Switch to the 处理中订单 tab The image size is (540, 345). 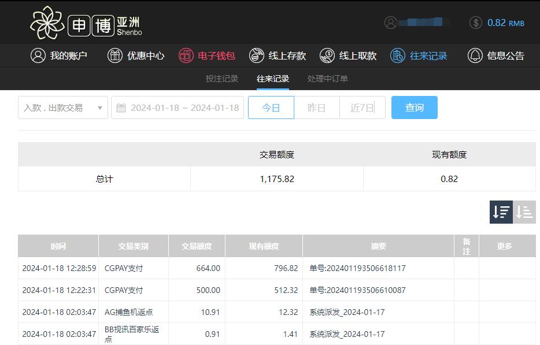point(328,79)
